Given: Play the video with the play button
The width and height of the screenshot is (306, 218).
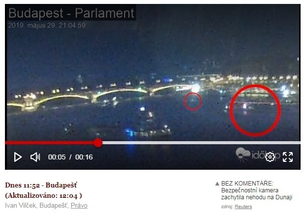Looking at the screenshot, I should [x=18, y=157].
